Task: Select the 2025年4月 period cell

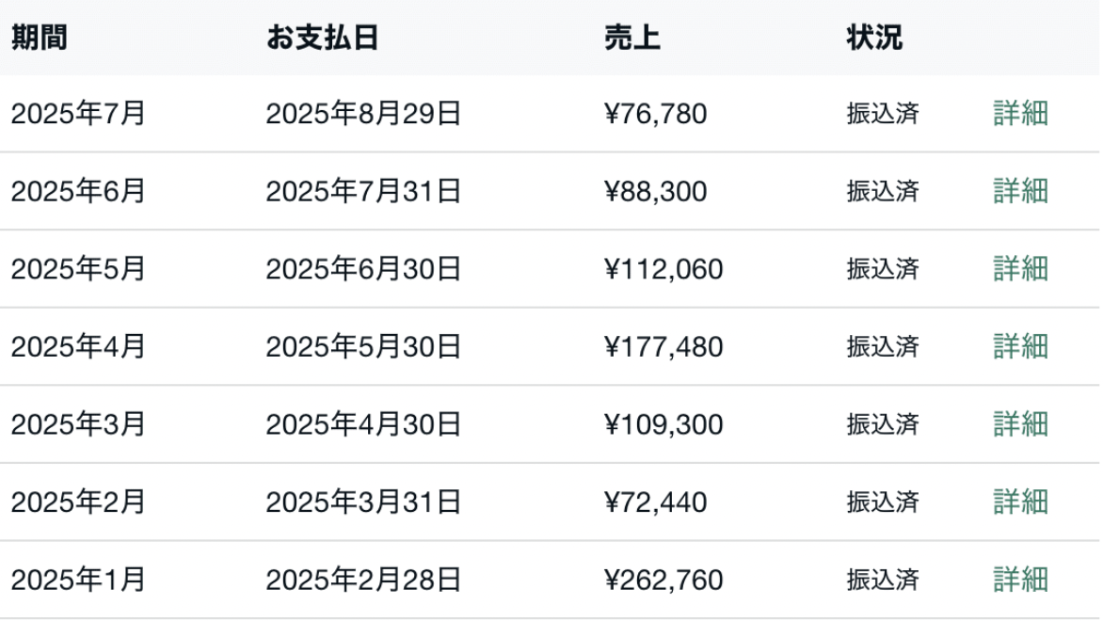Action: pos(78,347)
